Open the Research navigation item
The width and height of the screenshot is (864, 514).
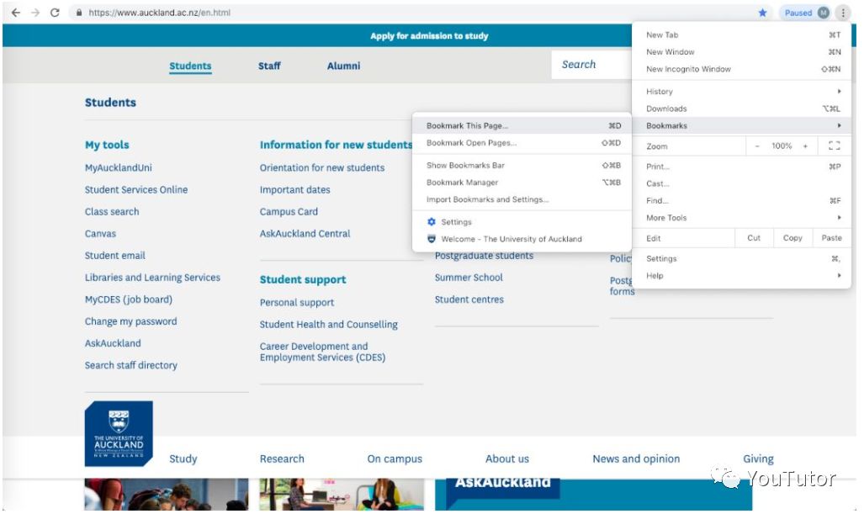(282, 459)
